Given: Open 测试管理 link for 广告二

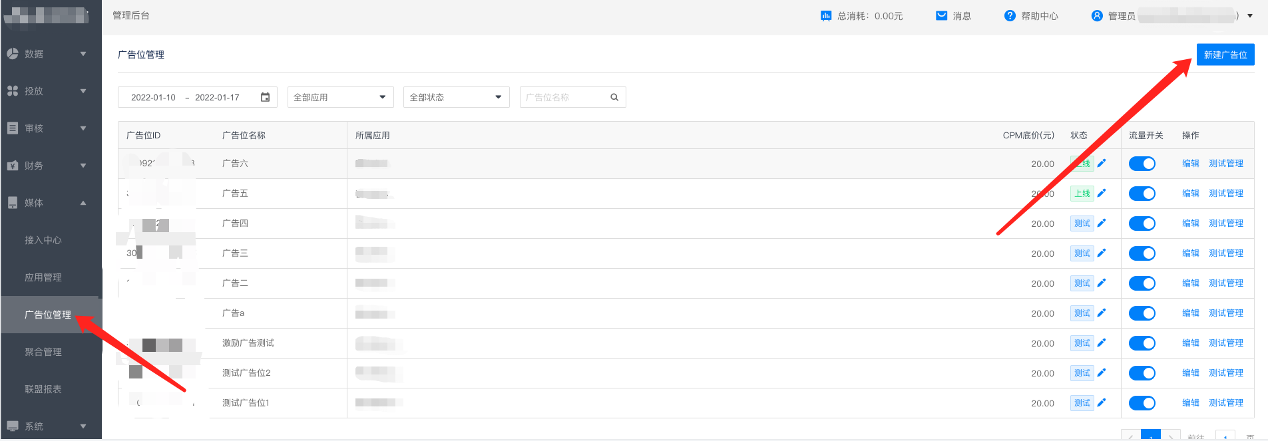Looking at the screenshot, I should [x=1225, y=283].
